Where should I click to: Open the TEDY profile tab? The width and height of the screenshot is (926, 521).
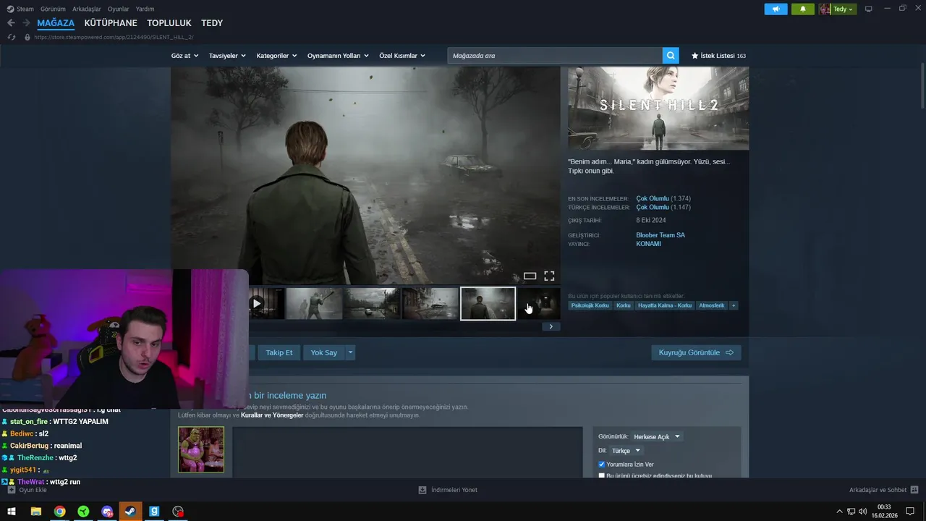pyautogui.click(x=212, y=23)
